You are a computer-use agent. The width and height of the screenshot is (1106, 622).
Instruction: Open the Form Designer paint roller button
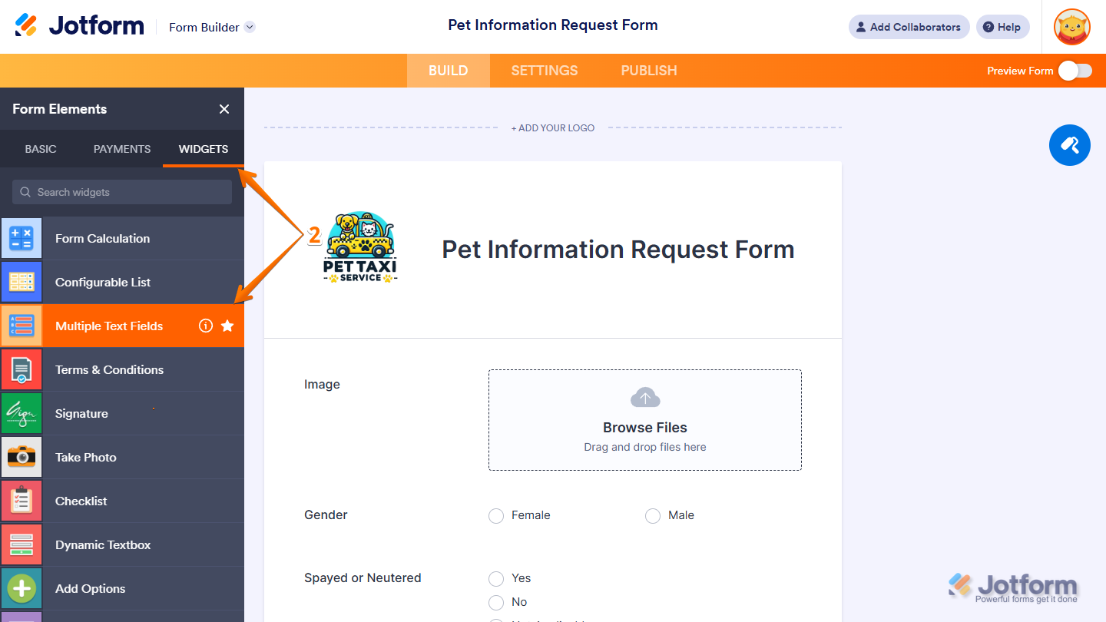(1069, 144)
